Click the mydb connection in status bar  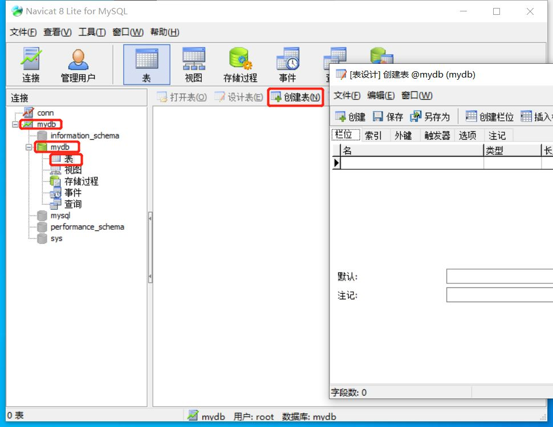(207, 416)
